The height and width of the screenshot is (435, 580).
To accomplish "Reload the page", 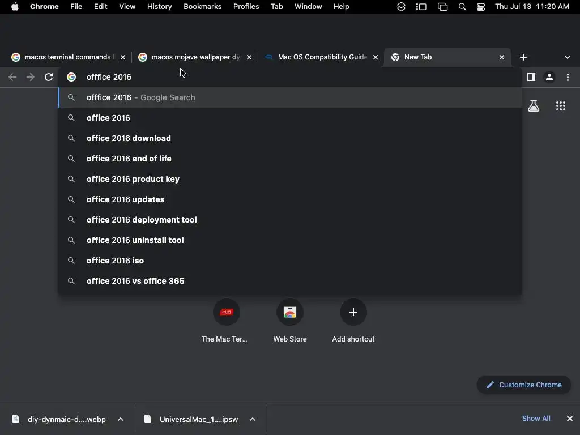I will tap(49, 77).
